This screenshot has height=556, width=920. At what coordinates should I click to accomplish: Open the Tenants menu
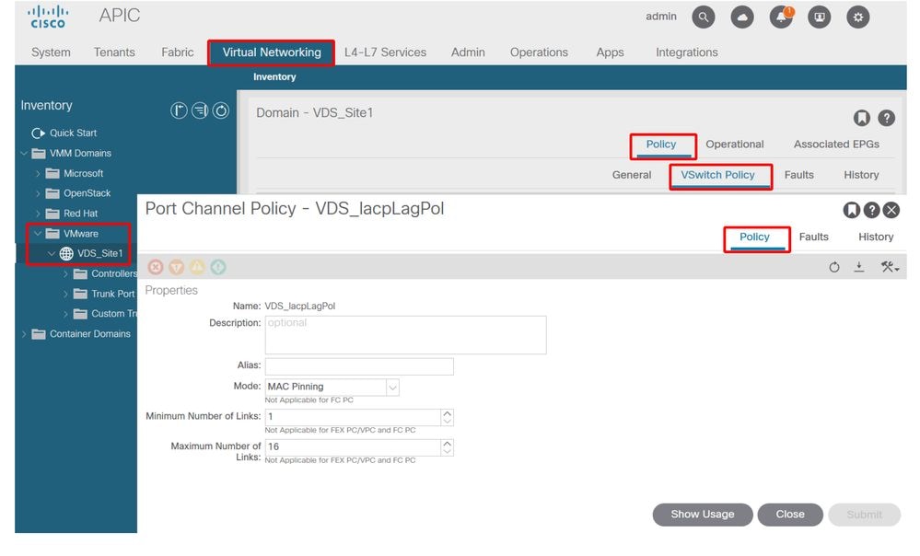pyautogui.click(x=114, y=52)
